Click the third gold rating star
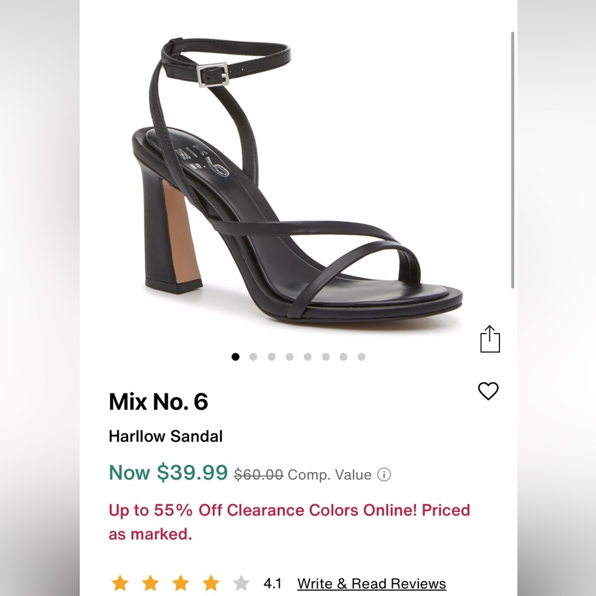The width and height of the screenshot is (596, 596). [x=181, y=583]
